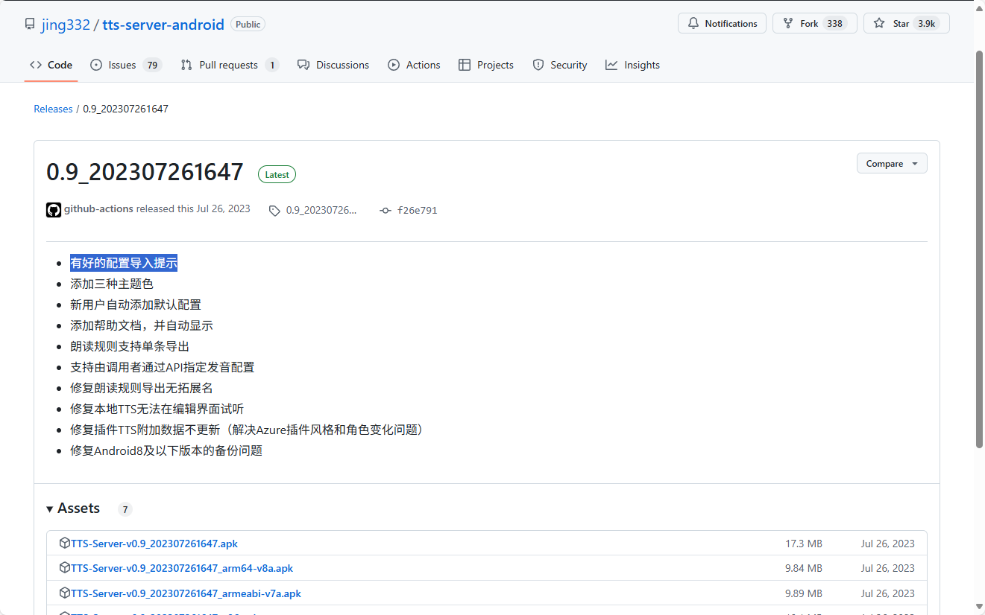This screenshot has height=615, width=985.
Task: Download TTS-Server-v0.9_202307261647_arm64-v8a.apk
Action: point(183,567)
